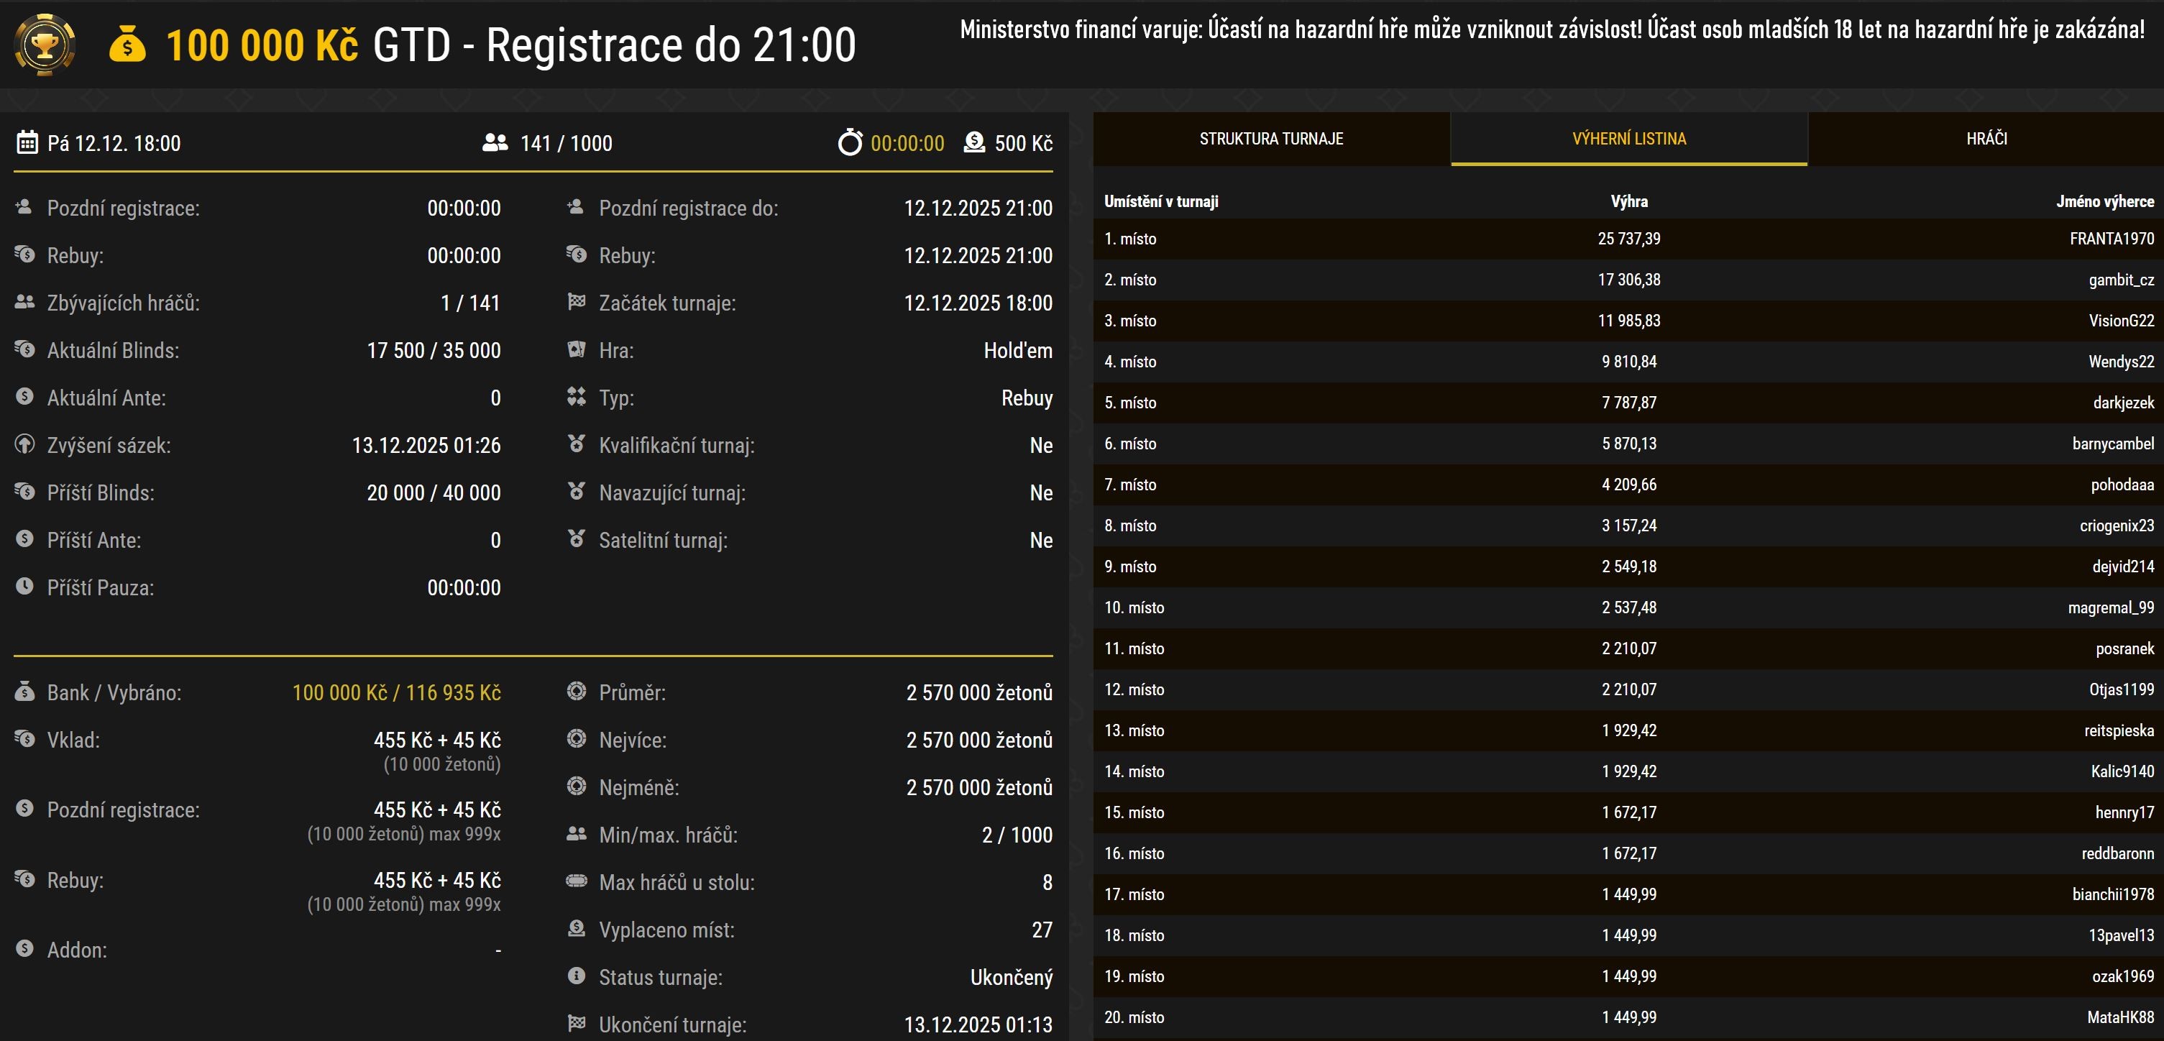The width and height of the screenshot is (2164, 1041).
Task: Click the coin icon beside Addon
Action: (x=24, y=948)
